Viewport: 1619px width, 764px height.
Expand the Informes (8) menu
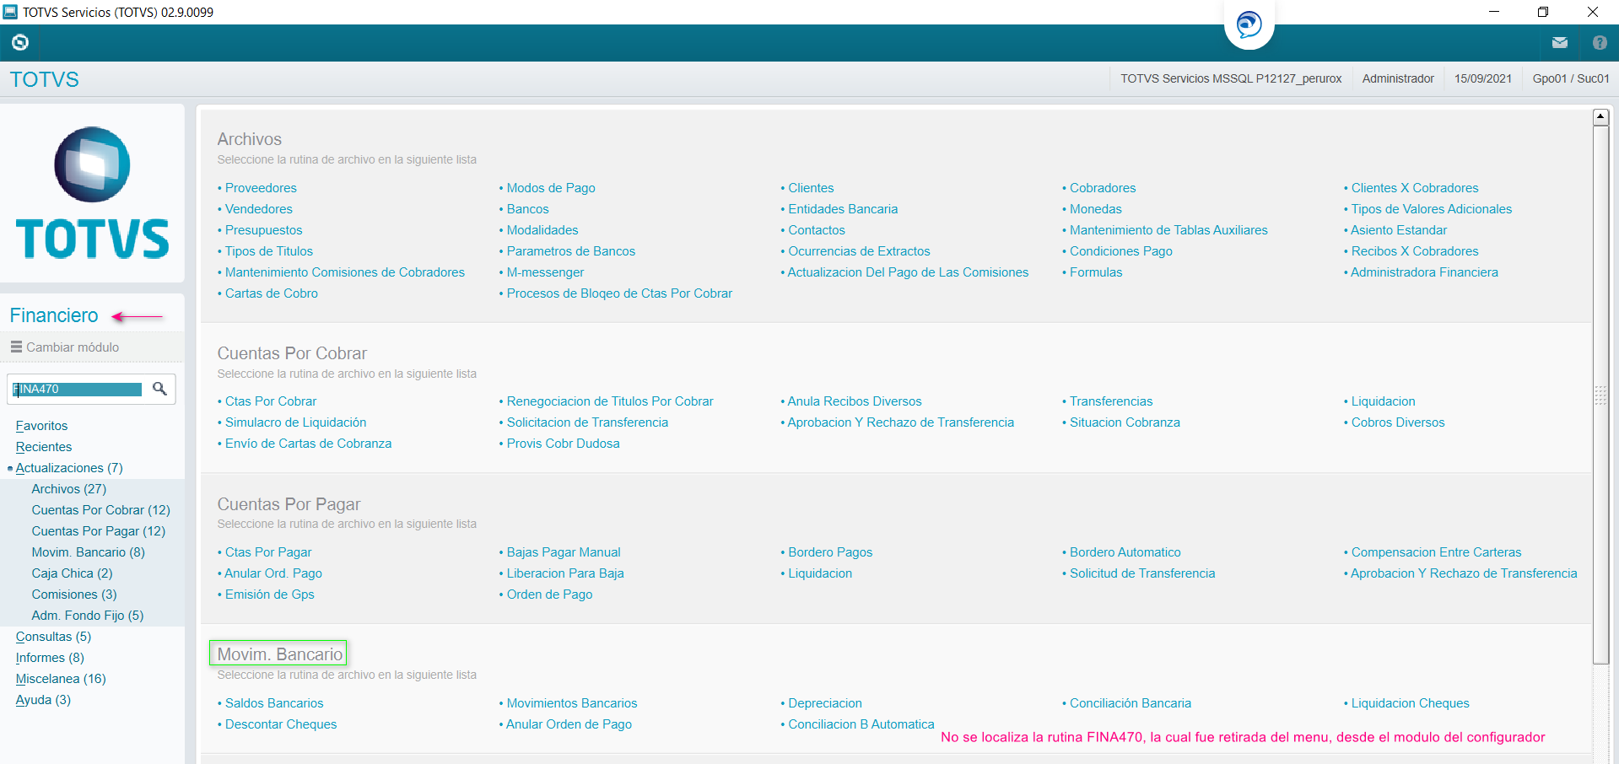(50, 658)
